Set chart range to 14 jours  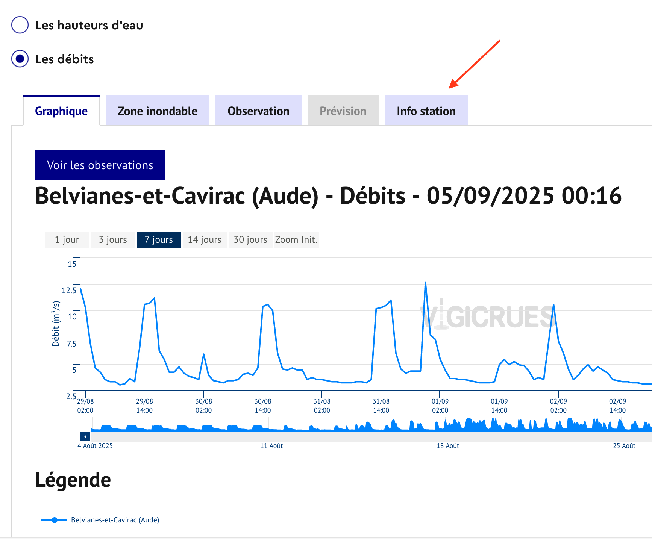click(x=205, y=240)
